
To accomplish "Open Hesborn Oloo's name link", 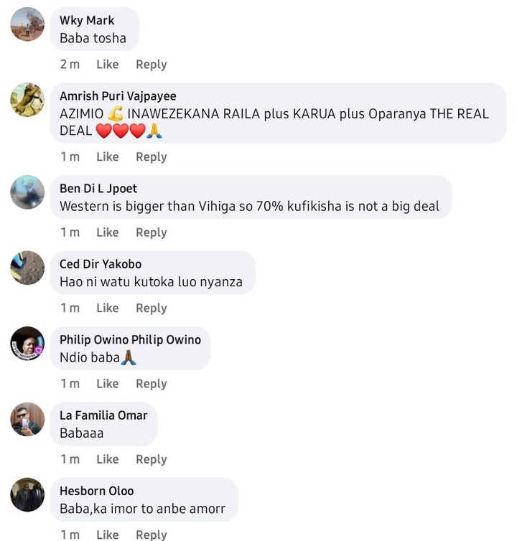I will coord(97,491).
